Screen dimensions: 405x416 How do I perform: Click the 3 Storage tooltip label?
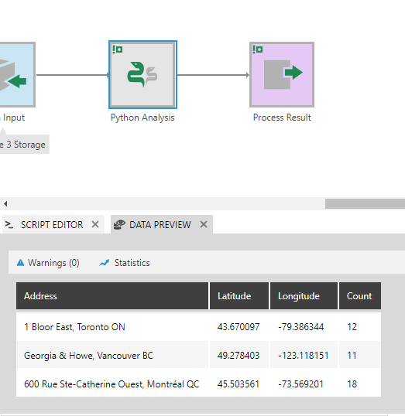click(x=24, y=145)
